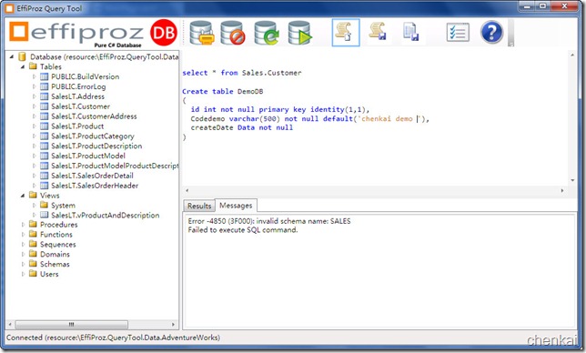Click 'Failed to execute SQL command.' message
The image size is (586, 353).
[x=243, y=230]
